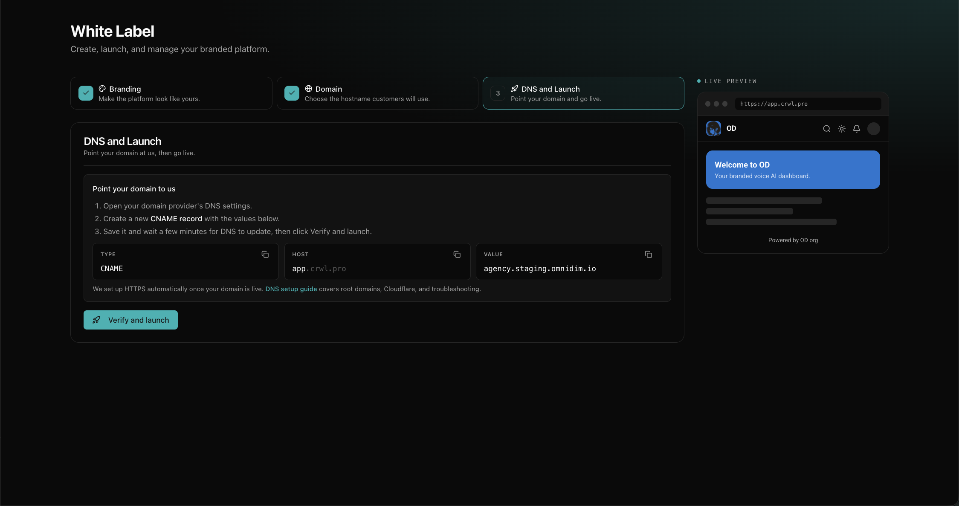The image size is (959, 506).
Task: Click the user avatar circle in preview
Action: (873, 129)
